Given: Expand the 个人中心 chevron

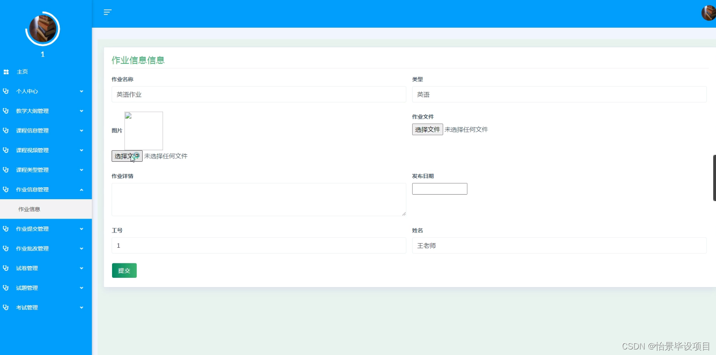Looking at the screenshot, I should [x=82, y=92].
